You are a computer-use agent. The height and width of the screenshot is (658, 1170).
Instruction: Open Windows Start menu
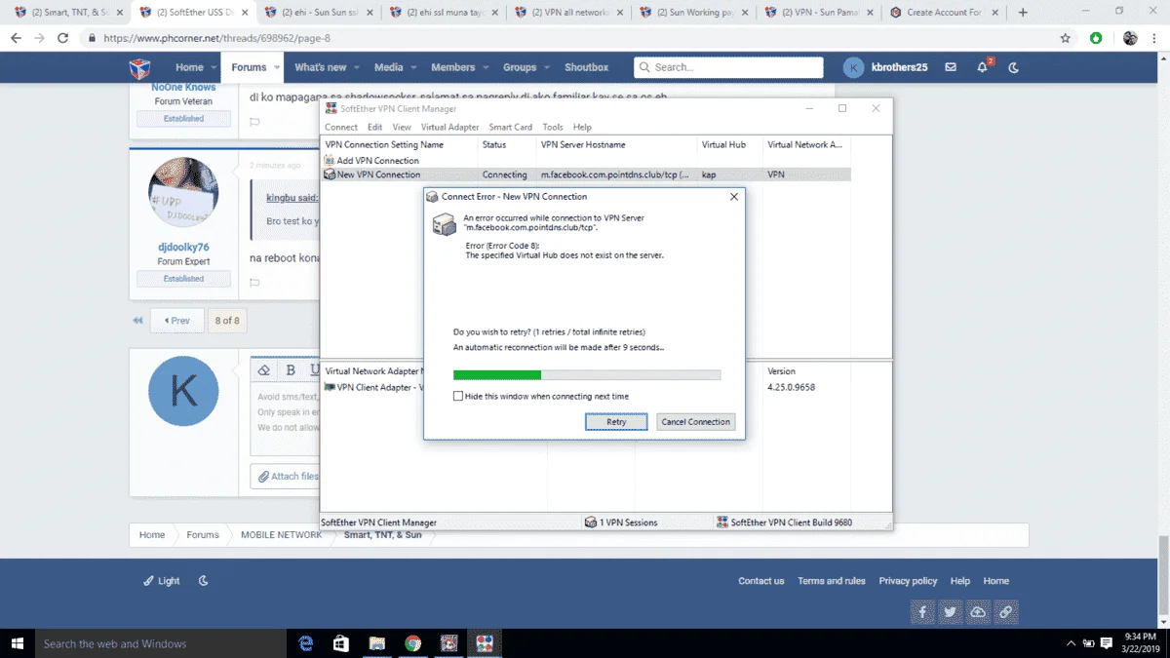click(17, 643)
